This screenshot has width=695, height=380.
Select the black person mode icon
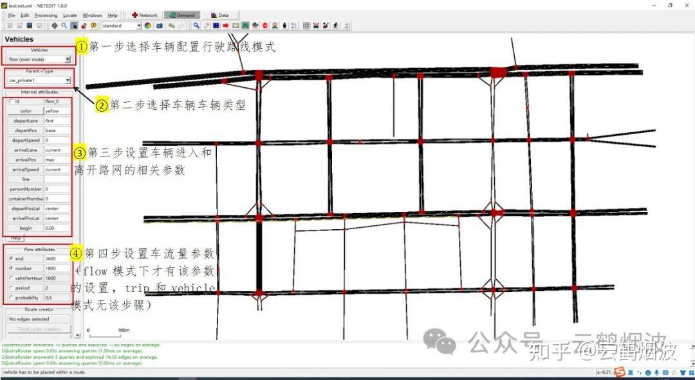(284, 26)
